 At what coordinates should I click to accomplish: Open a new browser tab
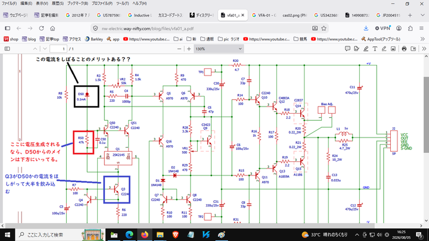pyautogui.click(x=410, y=15)
